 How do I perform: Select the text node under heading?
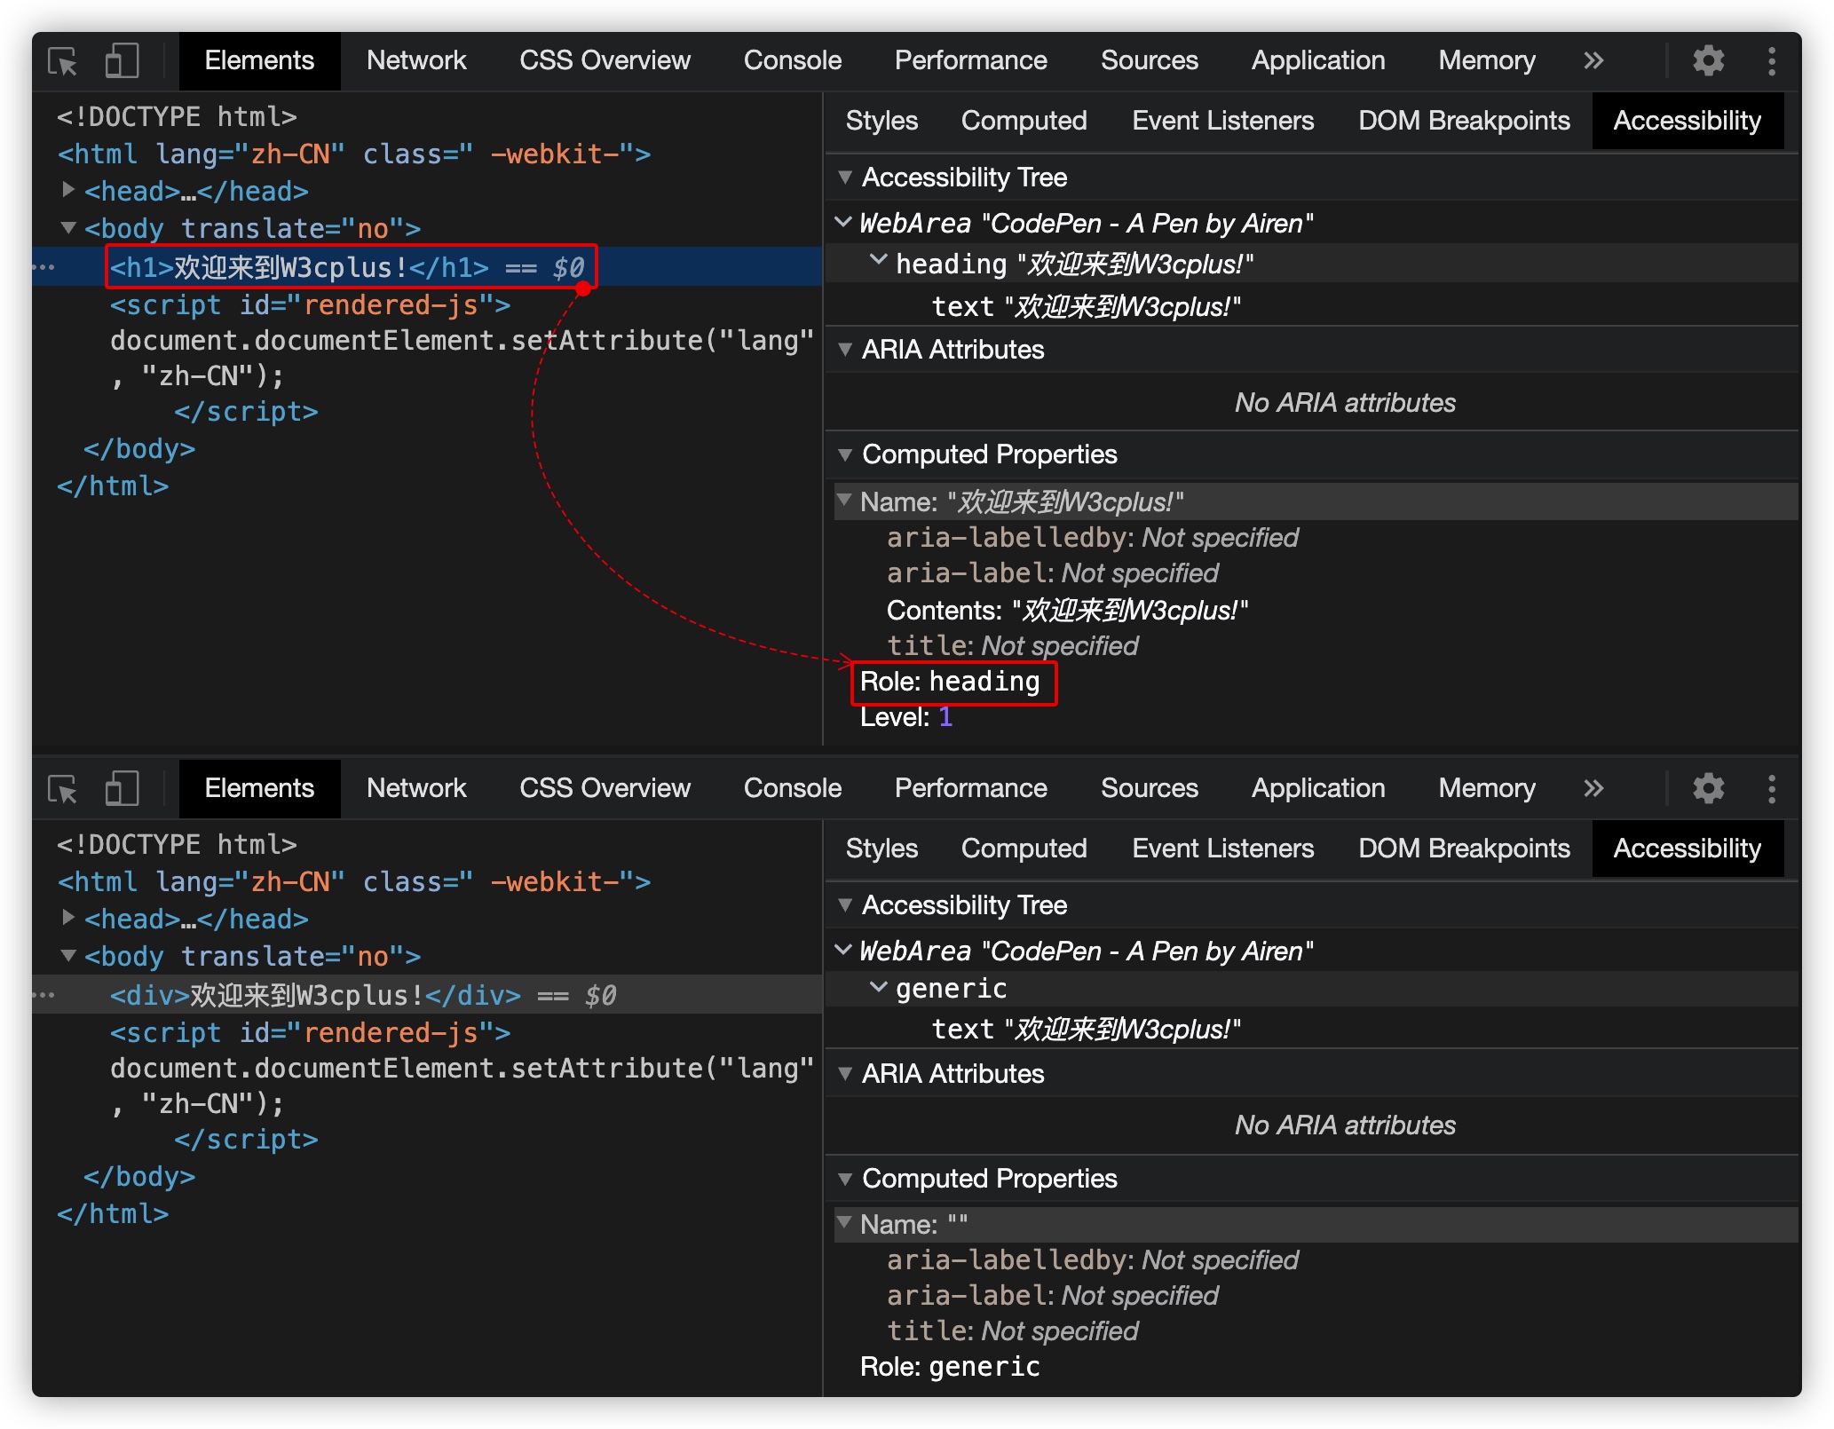coord(1086,307)
